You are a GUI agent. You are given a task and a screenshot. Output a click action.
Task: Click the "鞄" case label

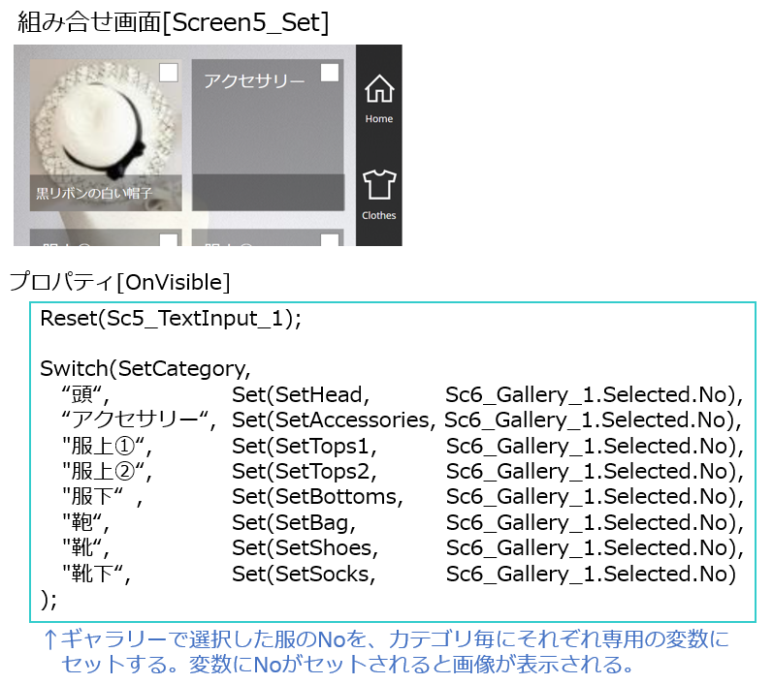pos(85,522)
